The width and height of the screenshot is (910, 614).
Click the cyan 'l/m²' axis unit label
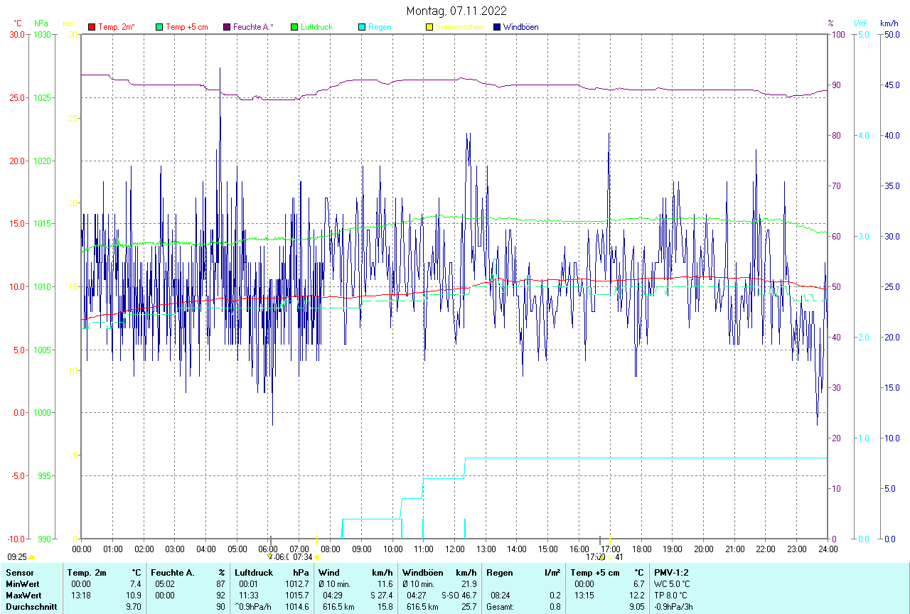(x=861, y=23)
